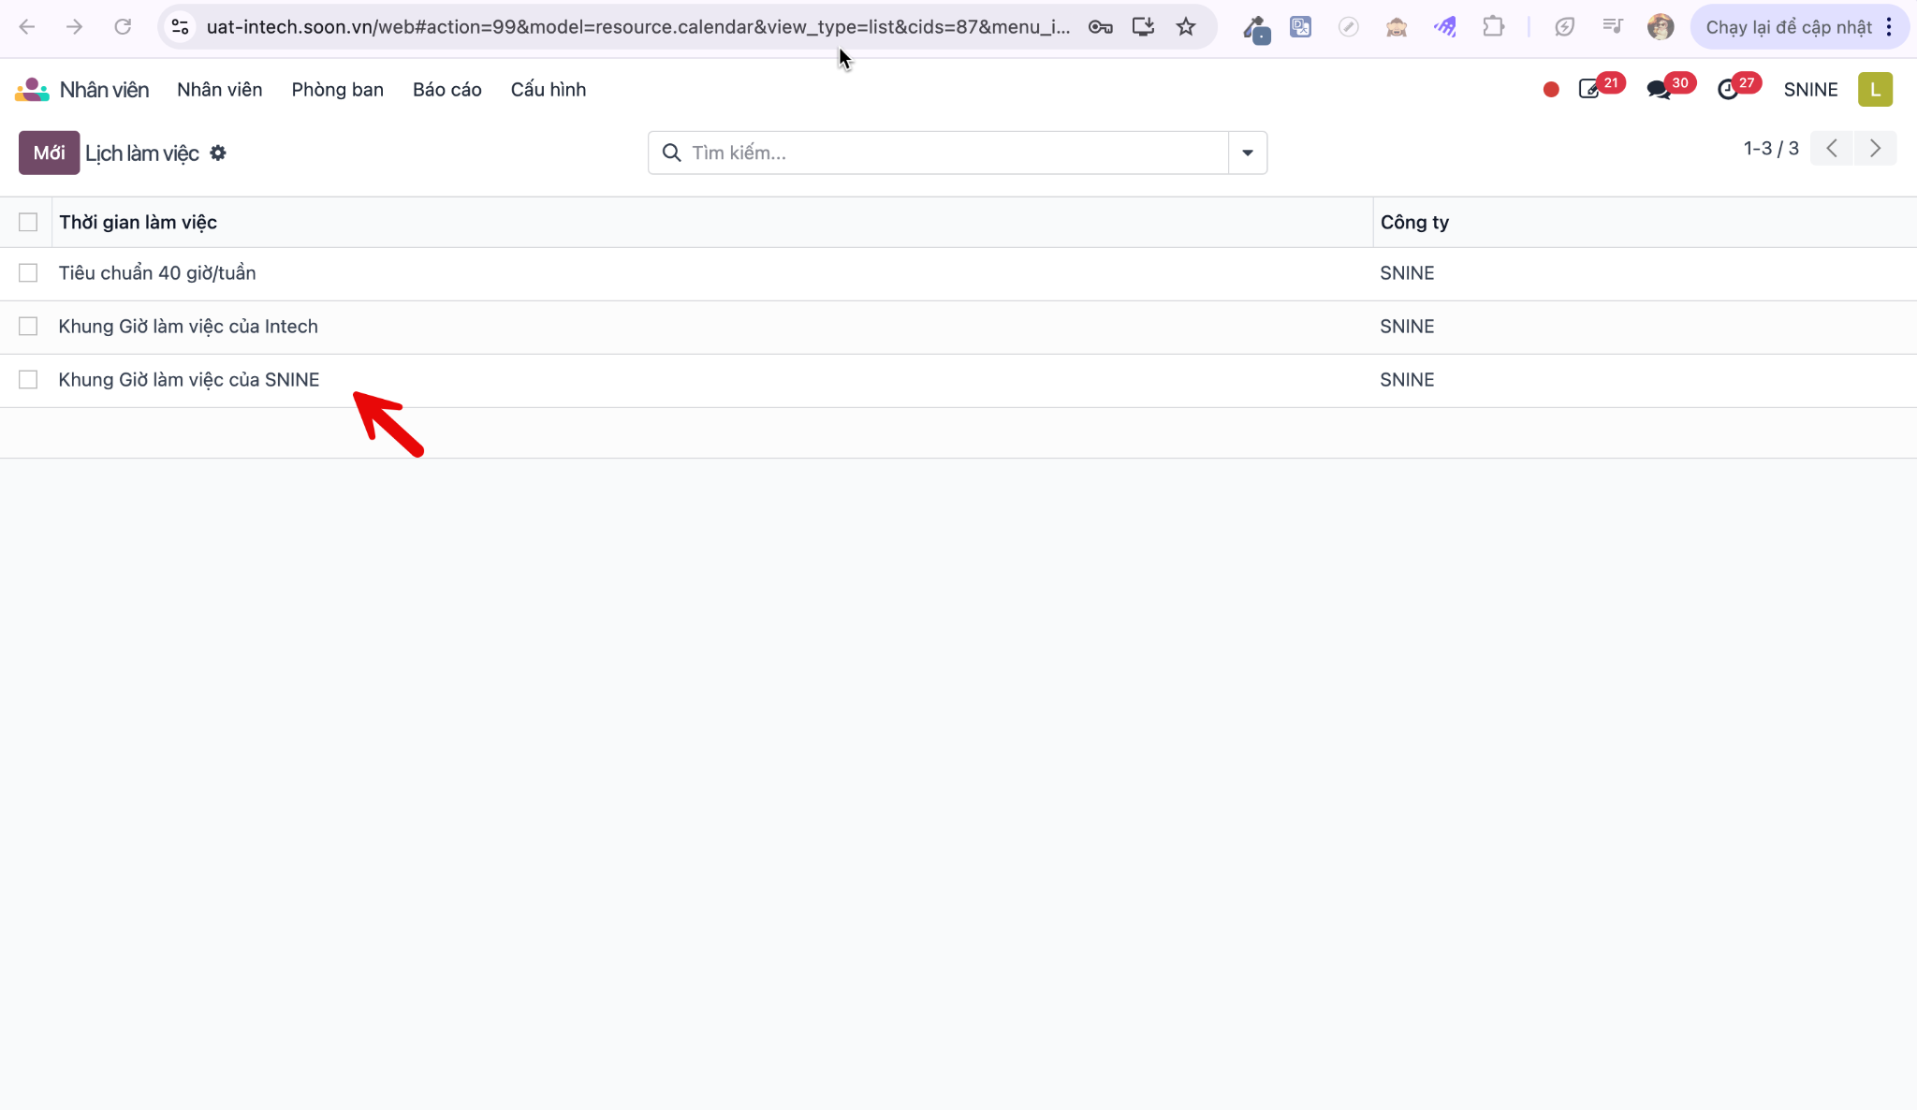Image resolution: width=1917 pixels, height=1110 pixels.
Task: Open the SNINE company switcher
Action: [1810, 90]
